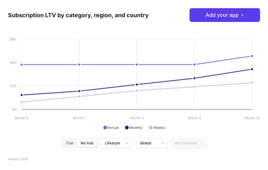Viewport: 268px width, 170px height.
Task: Click the Month 1 axis label
Action: click(79, 118)
